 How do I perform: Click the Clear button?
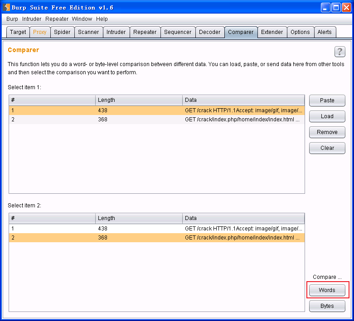click(327, 148)
